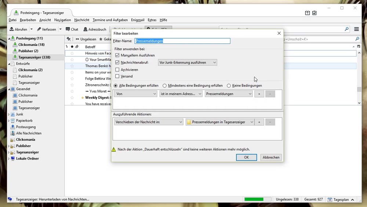Select Mindestens eine Bedingung erfüllen radio button
Screen dimensions: 367x207
pyautogui.click(x=164, y=86)
